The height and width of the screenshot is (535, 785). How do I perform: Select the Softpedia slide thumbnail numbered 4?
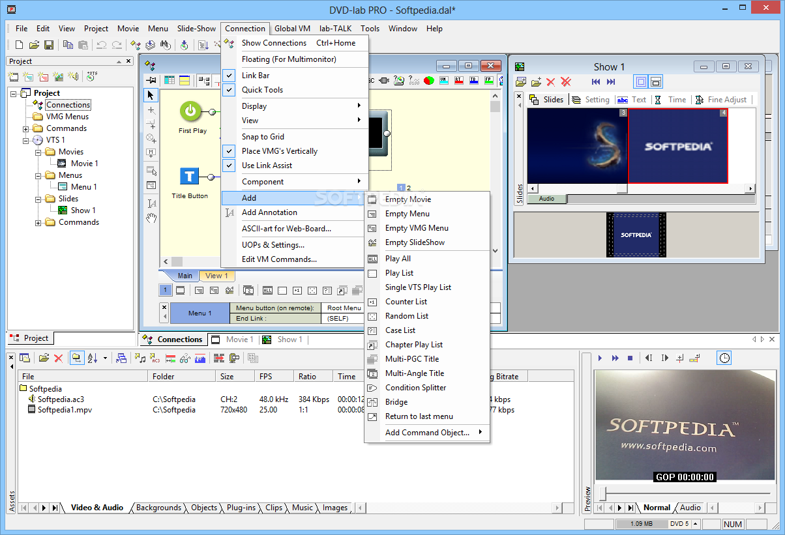point(678,146)
